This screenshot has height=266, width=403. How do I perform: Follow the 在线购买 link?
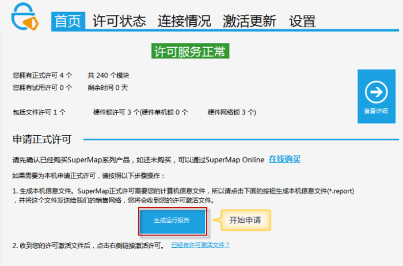click(x=284, y=159)
